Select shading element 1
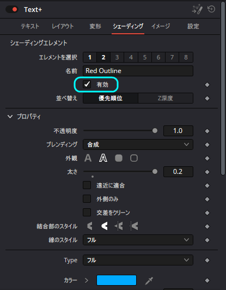This screenshot has height=290, width=226. [x=90, y=57]
